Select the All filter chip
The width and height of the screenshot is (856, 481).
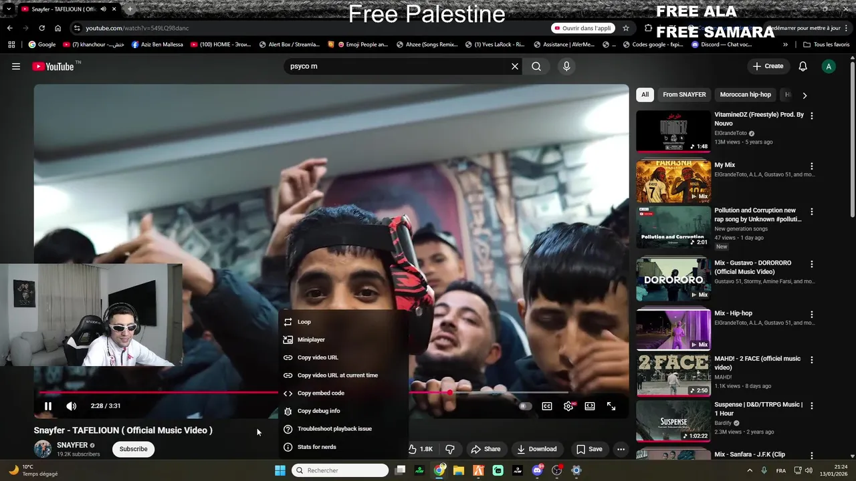(x=645, y=95)
